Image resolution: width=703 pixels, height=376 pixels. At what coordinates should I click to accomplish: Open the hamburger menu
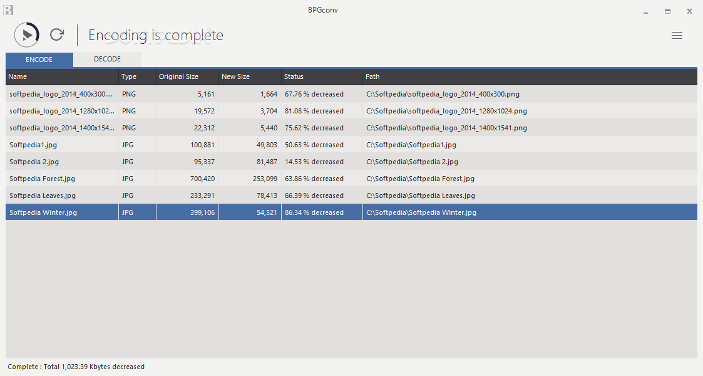click(677, 36)
